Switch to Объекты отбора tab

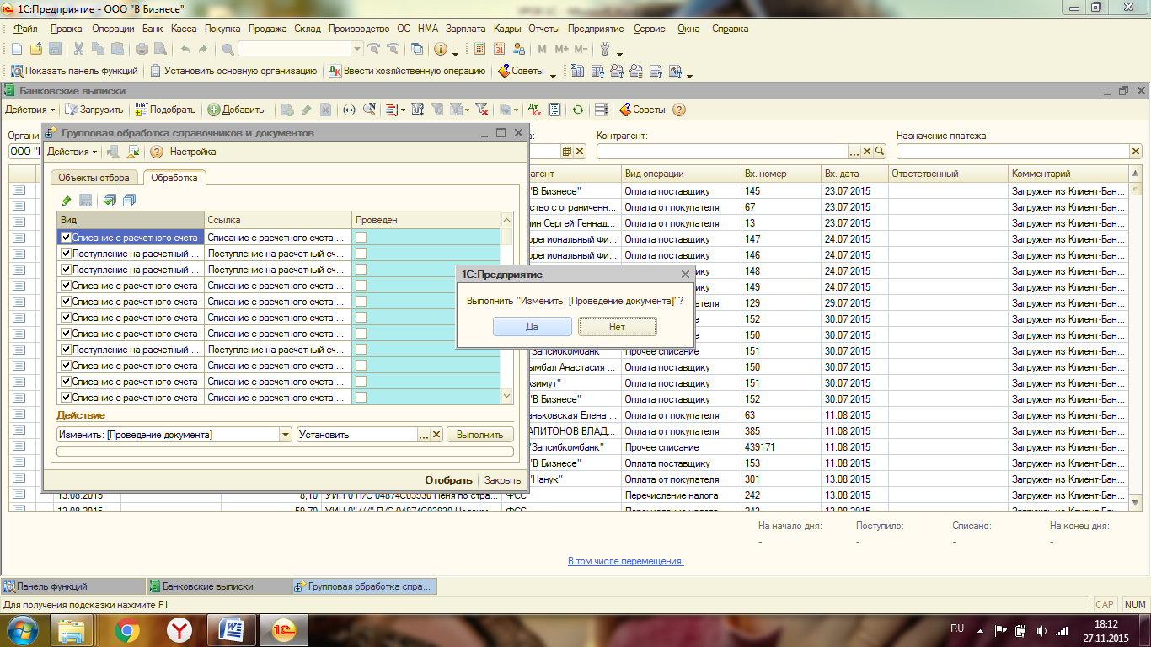tap(94, 178)
